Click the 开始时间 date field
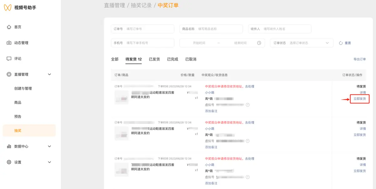 [199, 43]
